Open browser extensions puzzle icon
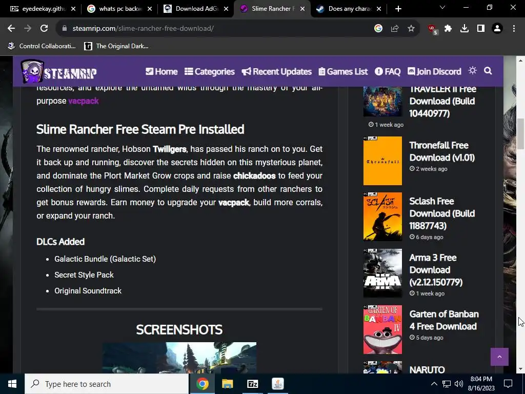 [x=448, y=29]
